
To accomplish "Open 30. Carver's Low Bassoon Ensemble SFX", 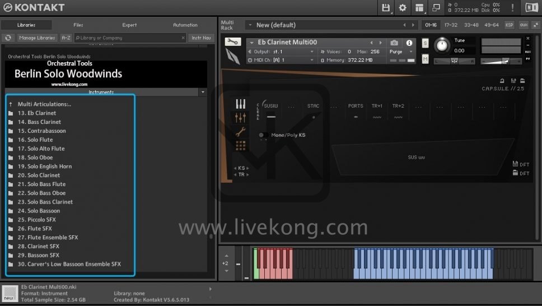I will (69, 264).
